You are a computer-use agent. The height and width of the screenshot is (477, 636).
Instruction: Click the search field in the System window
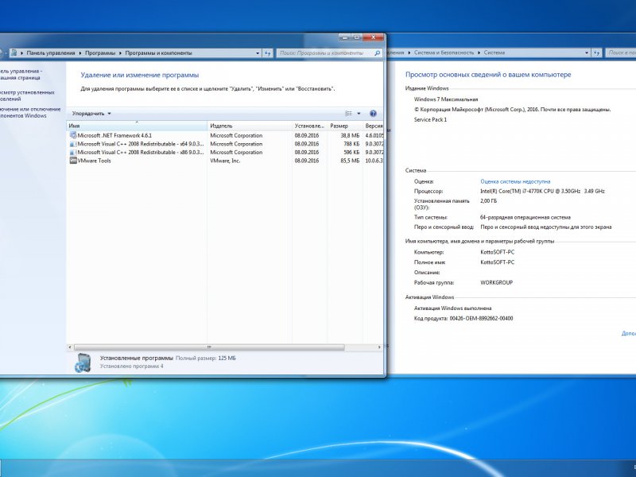tap(621, 52)
